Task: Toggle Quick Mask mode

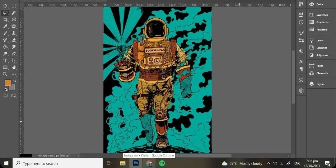Action: pos(5,96)
